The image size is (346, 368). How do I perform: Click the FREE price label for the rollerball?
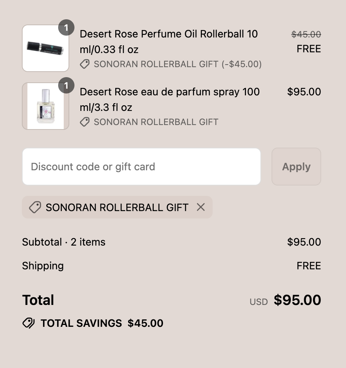pyautogui.click(x=309, y=49)
